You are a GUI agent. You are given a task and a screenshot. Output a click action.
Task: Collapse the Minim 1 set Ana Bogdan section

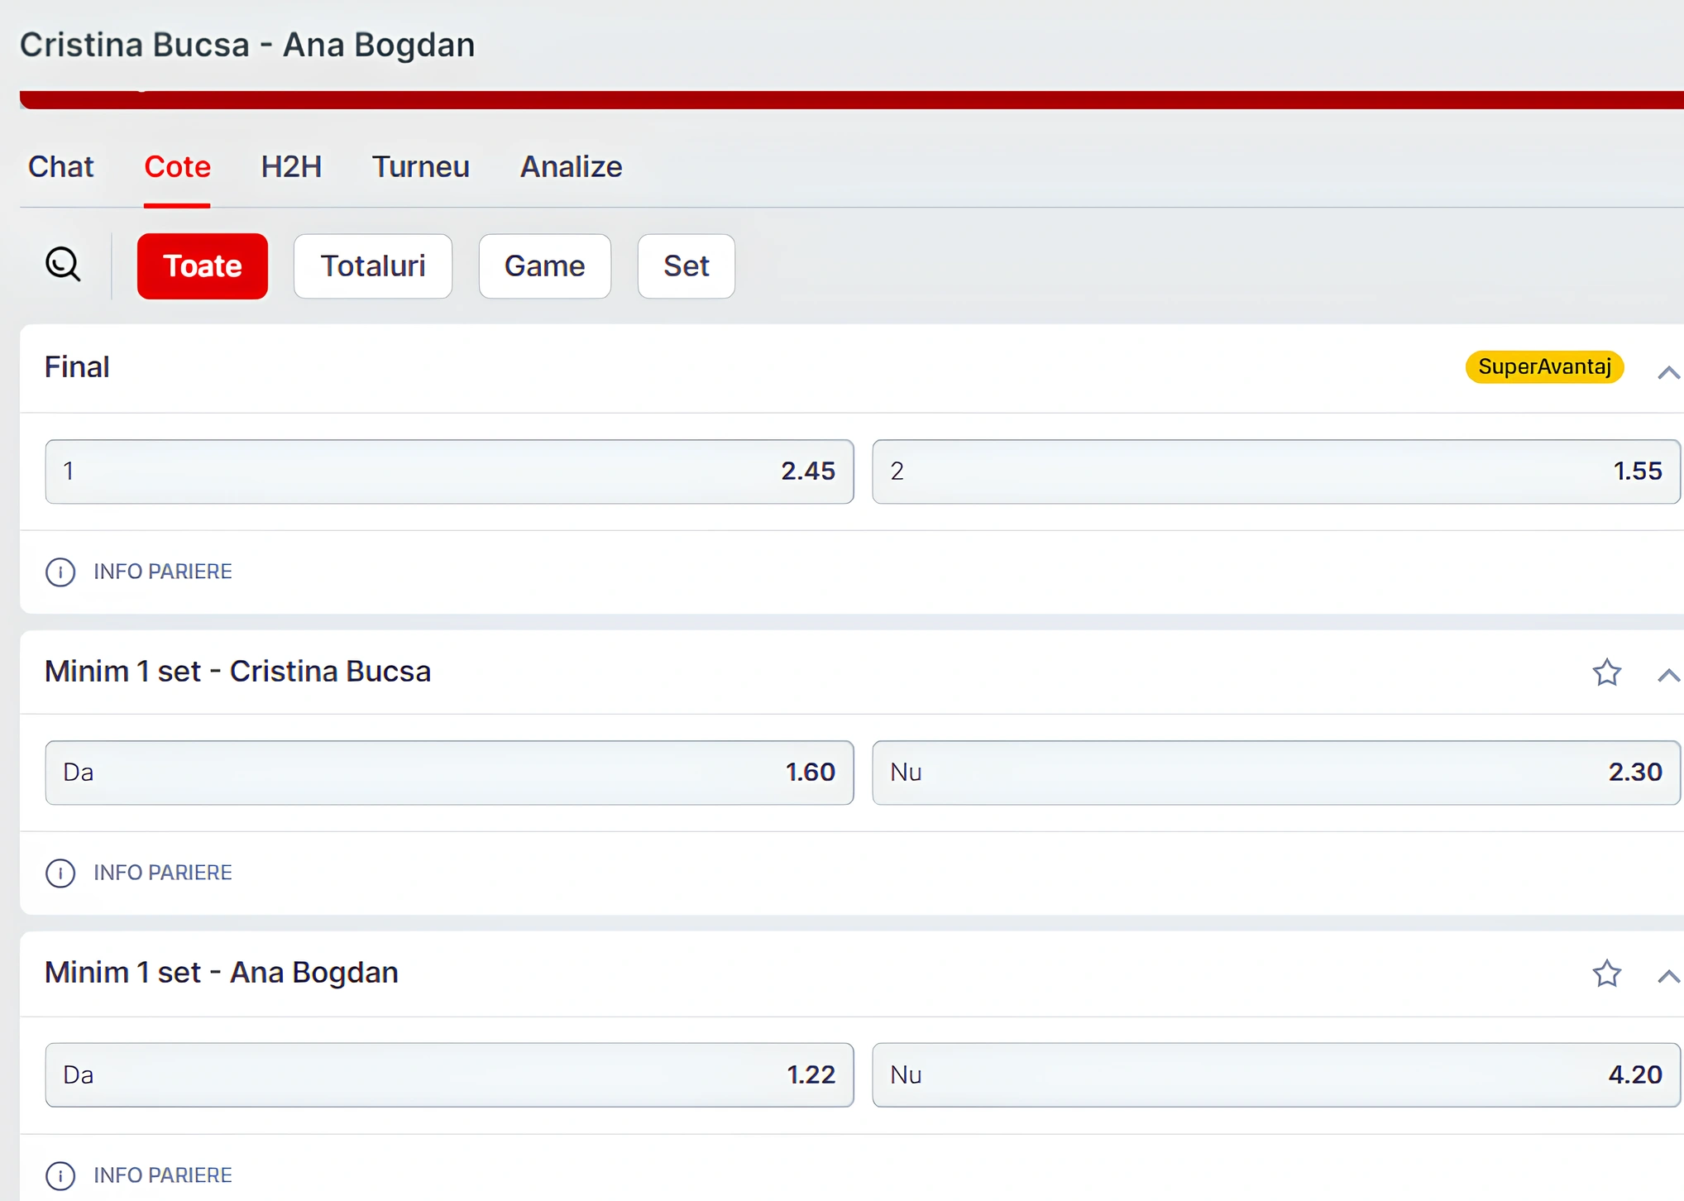(x=1667, y=976)
